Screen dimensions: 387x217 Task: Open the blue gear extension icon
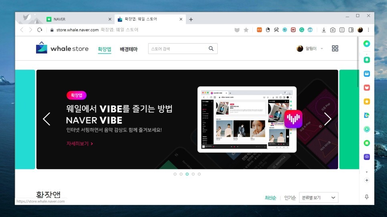(x=285, y=30)
